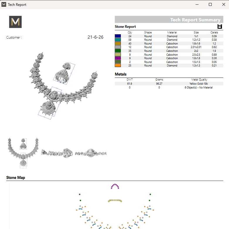Click the rightmost front-view necklace thumbnail
This screenshot has width=229, height=229.
pos(91,153)
